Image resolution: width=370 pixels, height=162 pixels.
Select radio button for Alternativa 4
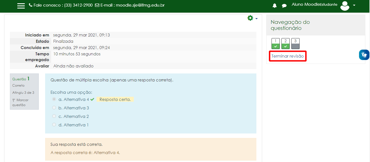pyautogui.click(x=54, y=99)
